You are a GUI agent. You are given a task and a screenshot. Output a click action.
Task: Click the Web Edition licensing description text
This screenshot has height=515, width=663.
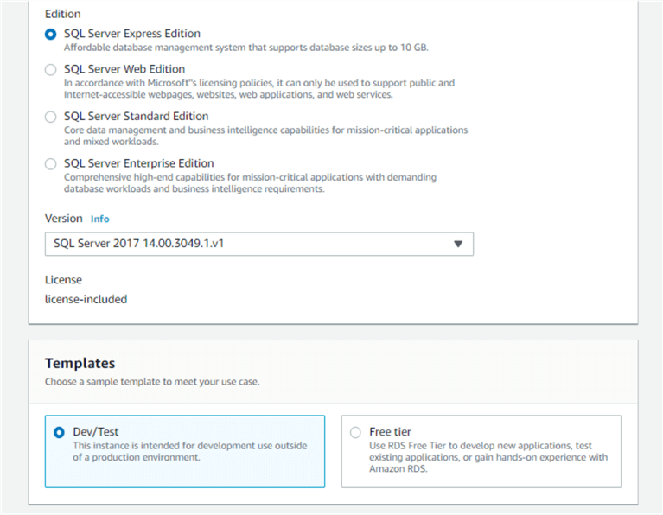[258, 88]
